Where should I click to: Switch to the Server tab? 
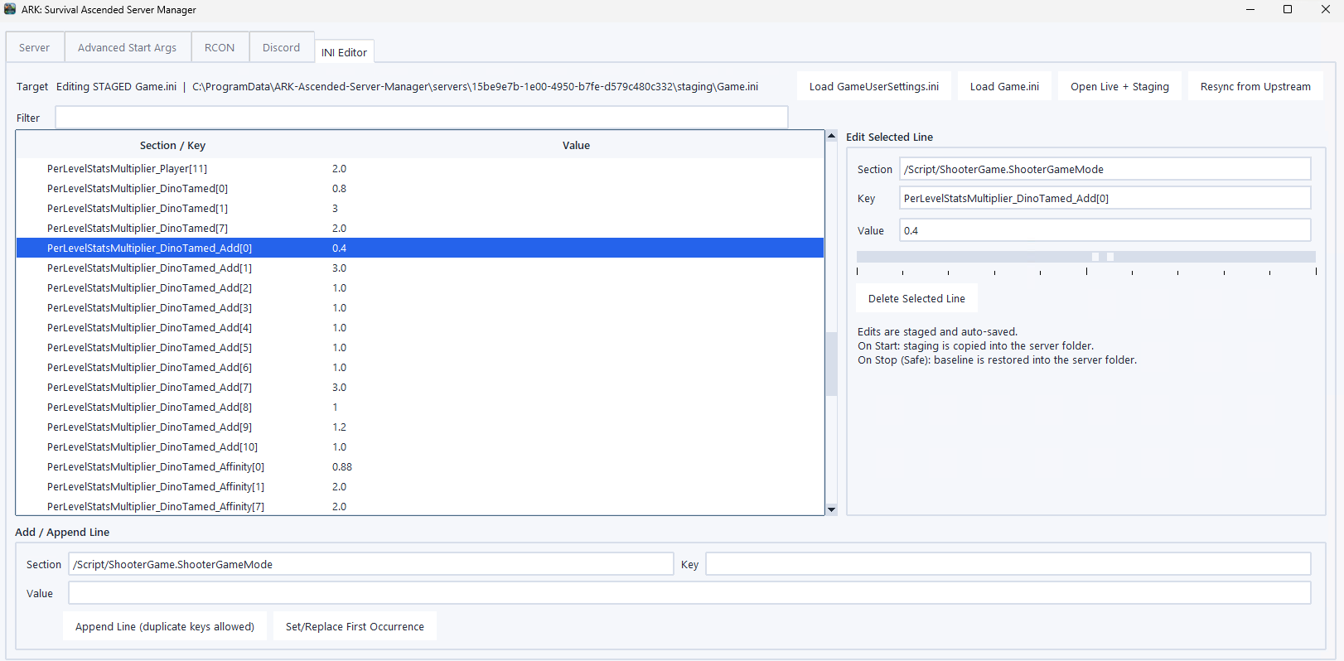[35, 47]
